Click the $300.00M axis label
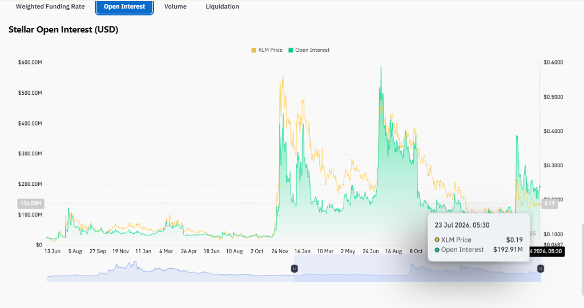 click(x=30, y=153)
